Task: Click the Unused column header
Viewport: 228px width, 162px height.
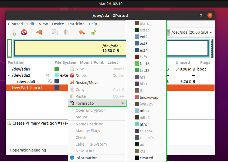Action: click(183, 62)
